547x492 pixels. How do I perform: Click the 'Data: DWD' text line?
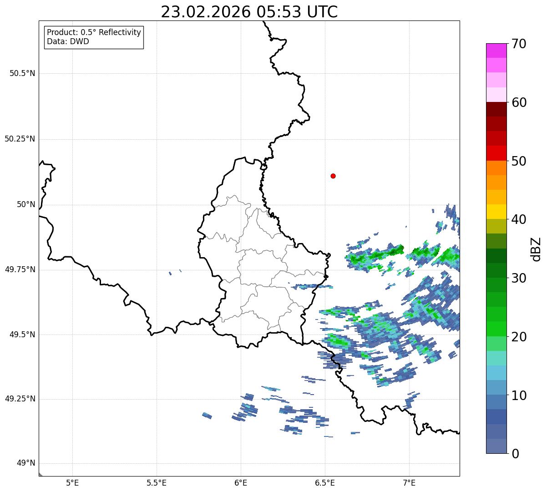(68, 42)
